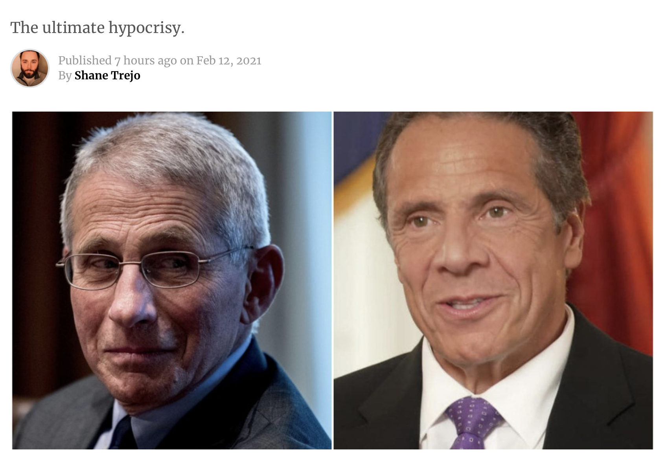Click the word 'By' before author name
The image size is (666, 473).
(x=65, y=75)
